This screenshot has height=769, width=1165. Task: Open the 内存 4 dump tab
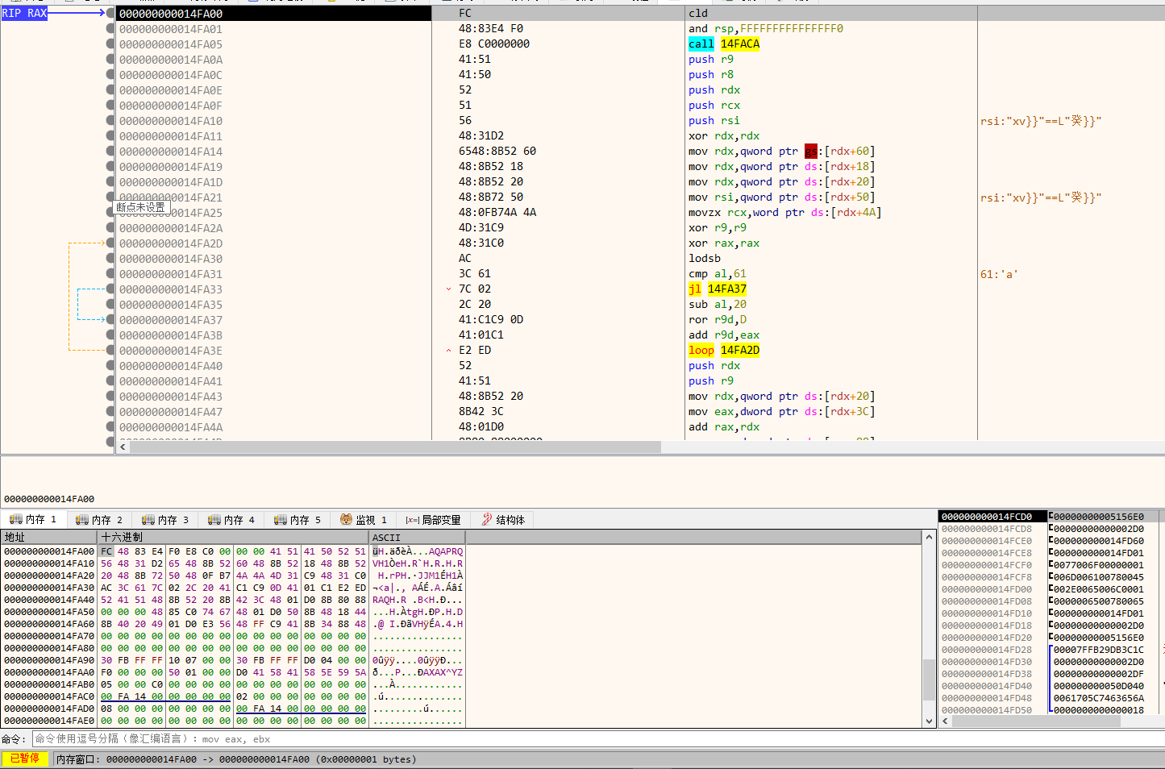pos(231,520)
